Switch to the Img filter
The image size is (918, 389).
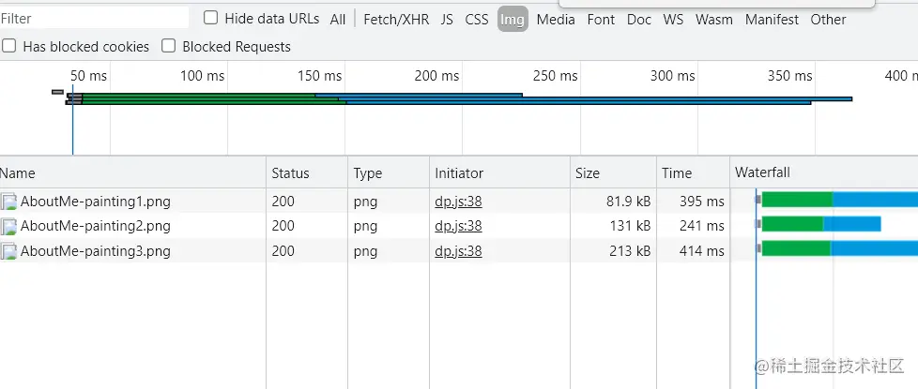tap(512, 19)
